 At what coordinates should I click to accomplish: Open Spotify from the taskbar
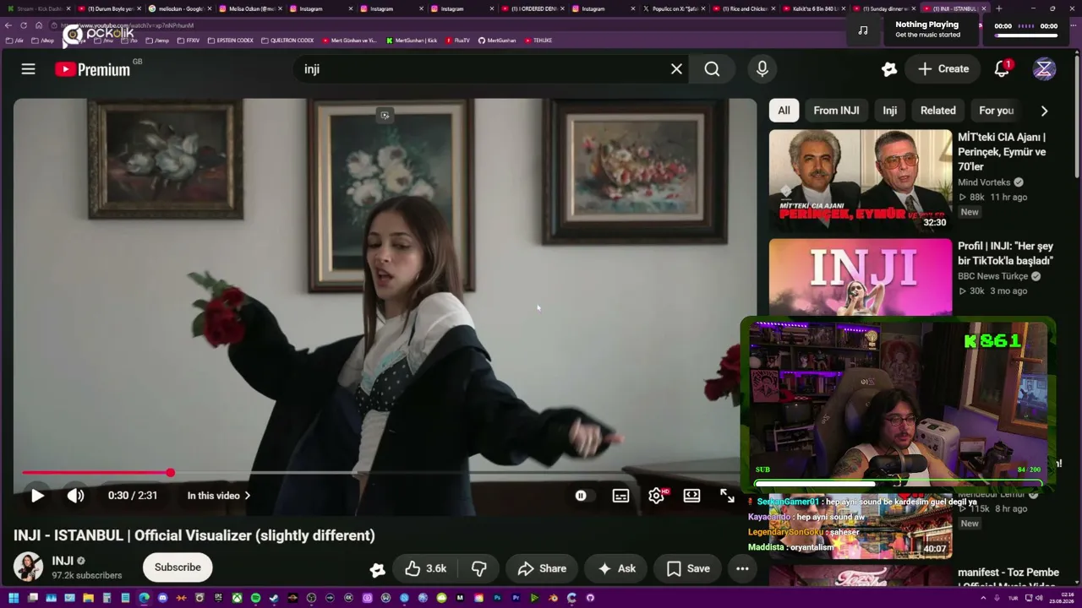pos(255,598)
